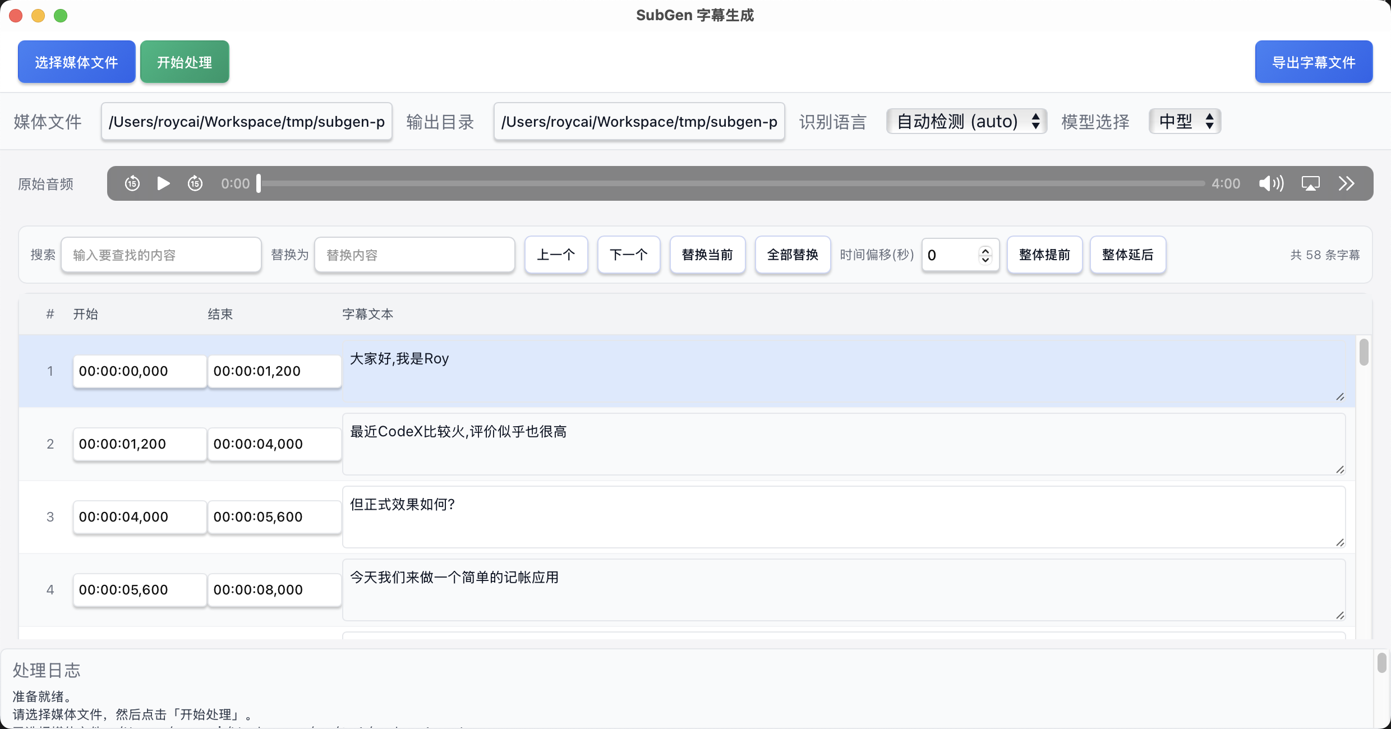Seek within the audio progress bar
Viewport: 1391px width, 729px height.
point(729,183)
